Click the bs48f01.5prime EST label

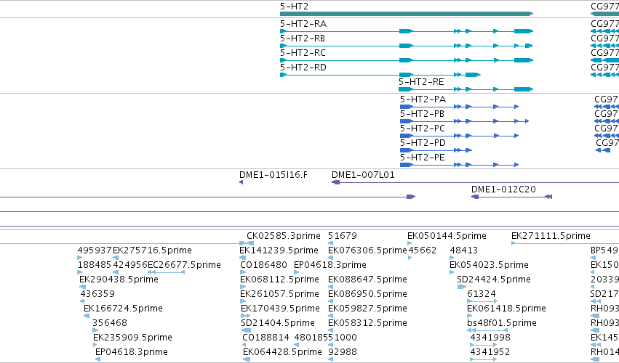pyautogui.click(x=502, y=323)
